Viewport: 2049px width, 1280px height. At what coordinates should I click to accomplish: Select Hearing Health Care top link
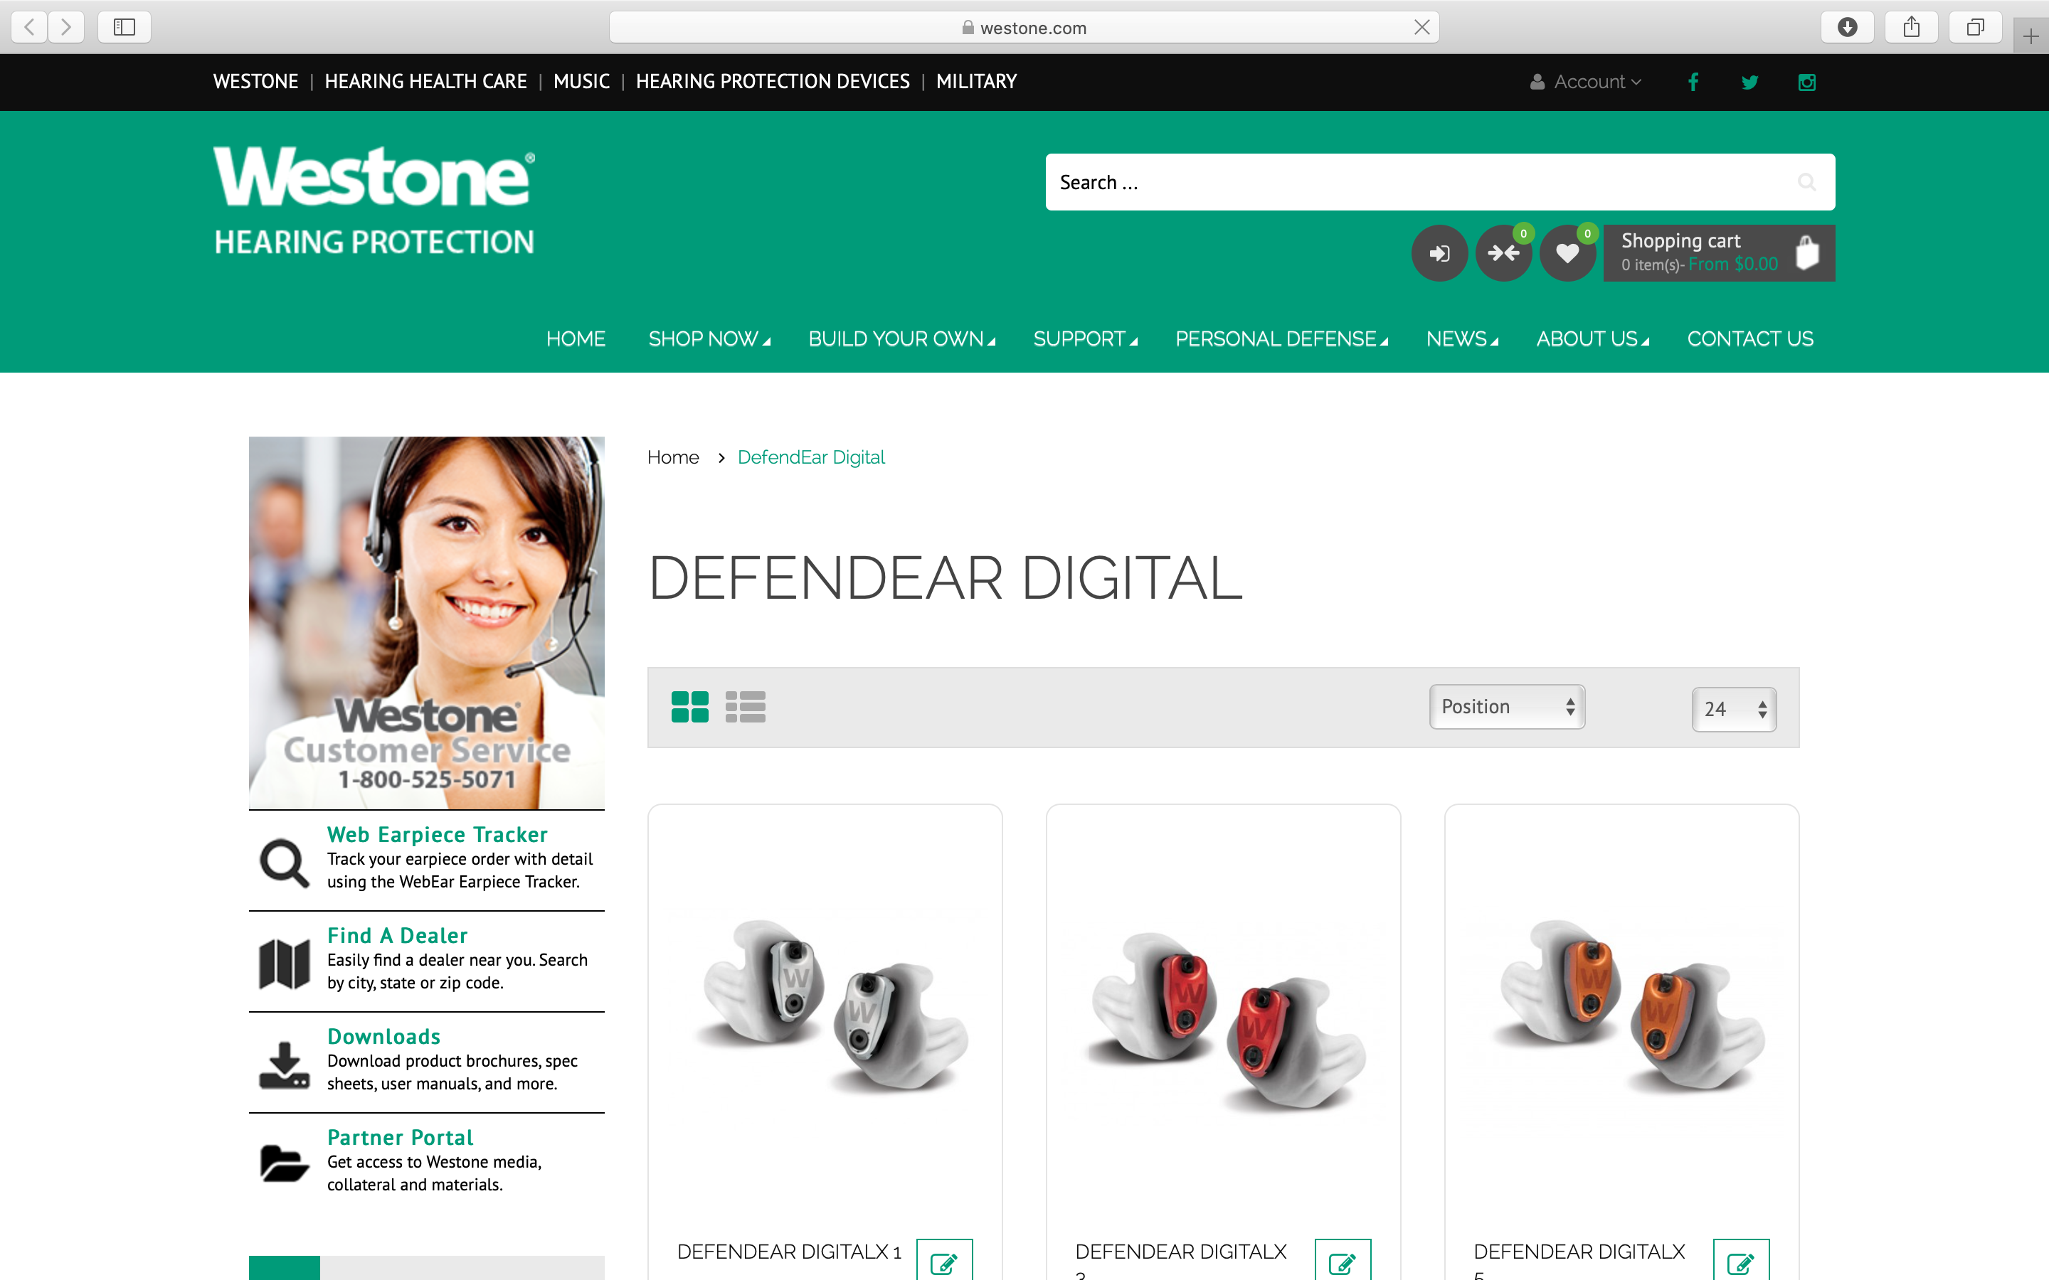(x=426, y=81)
